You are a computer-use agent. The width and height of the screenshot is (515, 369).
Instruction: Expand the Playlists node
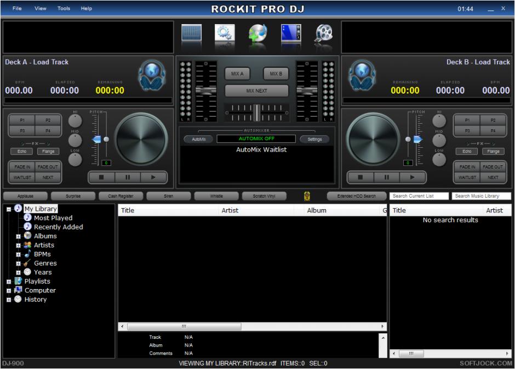tap(9, 281)
